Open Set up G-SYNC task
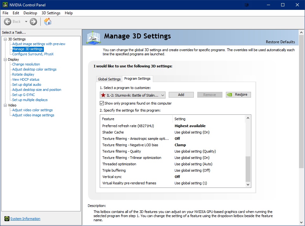Viewport: 305px width, 226px height. pos(24,95)
